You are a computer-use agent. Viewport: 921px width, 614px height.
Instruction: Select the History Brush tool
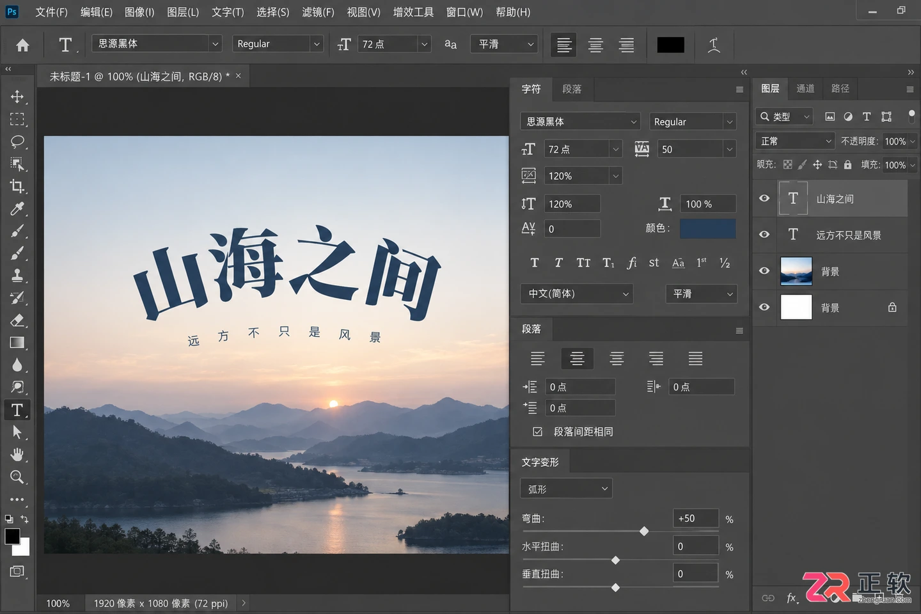point(17,298)
